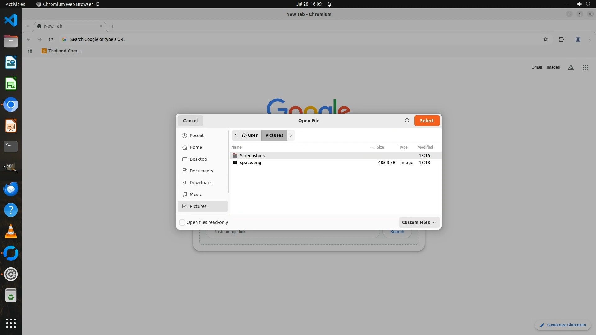Open the Extensions puzzle icon

[561, 39]
